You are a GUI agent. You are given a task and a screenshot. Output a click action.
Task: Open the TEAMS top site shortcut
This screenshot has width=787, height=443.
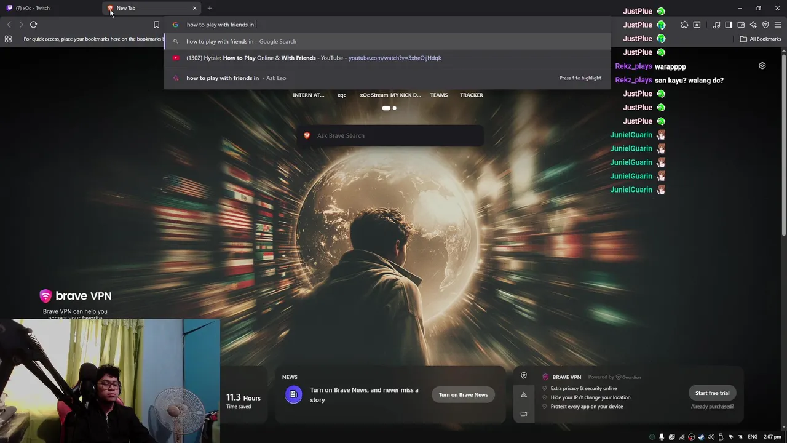pyautogui.click(x=439, y=95)
